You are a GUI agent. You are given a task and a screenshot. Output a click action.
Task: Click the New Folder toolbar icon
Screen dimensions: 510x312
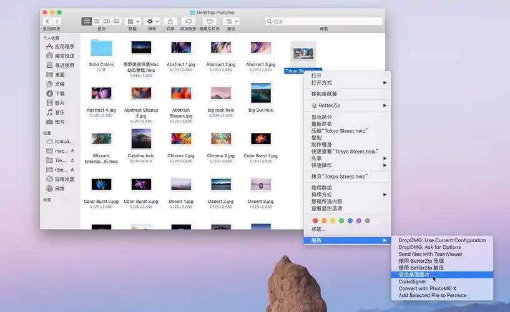coord(210,21)
